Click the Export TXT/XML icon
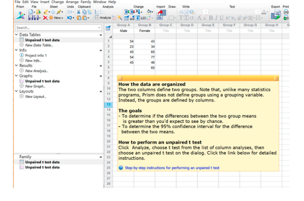The width and height of the screenshot is (304, 201). pyautogui.click(x=276, y=15)
